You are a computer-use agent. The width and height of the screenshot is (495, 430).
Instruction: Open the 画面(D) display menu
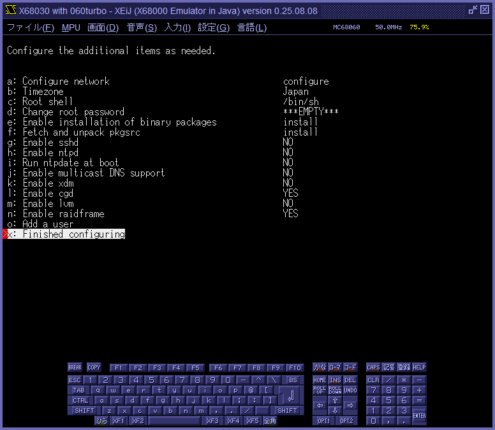[103, 27]
